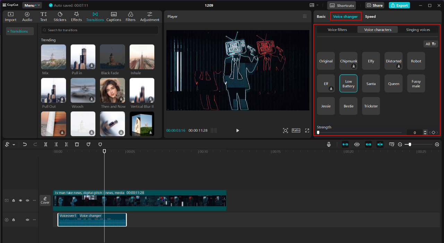The width and height of the screenshot is (444, 243).
Task: Select the Voice filters tab
Action: (x=337, y=30)
